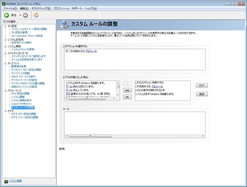Image resolution: width=247 pixels, height=187 pixels.
Task: Collapse the システム更新 tree node
Action: [5, 47]
